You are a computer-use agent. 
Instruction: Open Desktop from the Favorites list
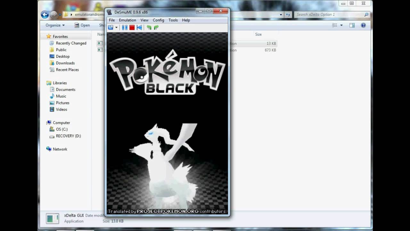[62, 56]
